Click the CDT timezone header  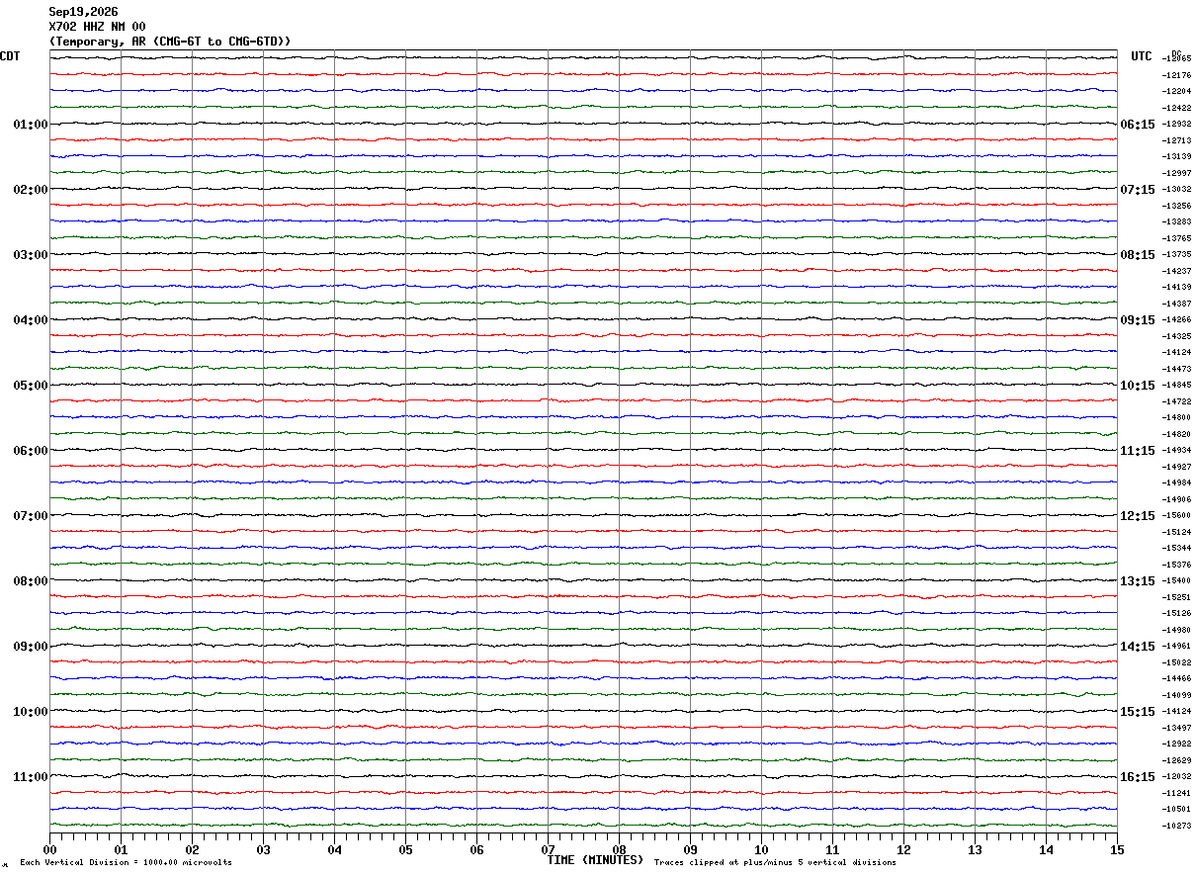pos(10,56)
